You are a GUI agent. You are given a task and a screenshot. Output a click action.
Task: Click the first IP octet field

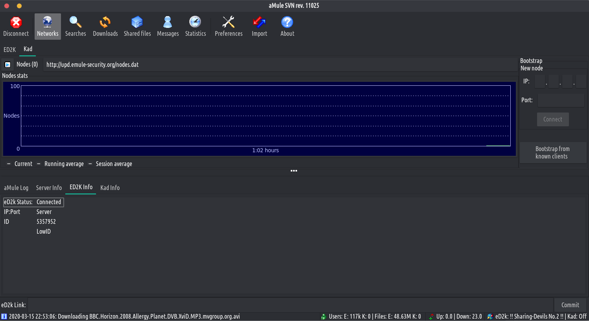pyautogui.click(x=540, y=81)
